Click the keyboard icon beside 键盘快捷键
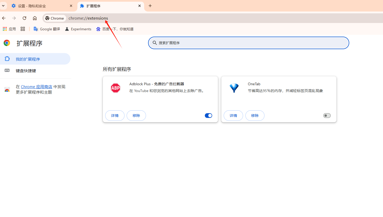The image size is (383, 217). point(7,71)
